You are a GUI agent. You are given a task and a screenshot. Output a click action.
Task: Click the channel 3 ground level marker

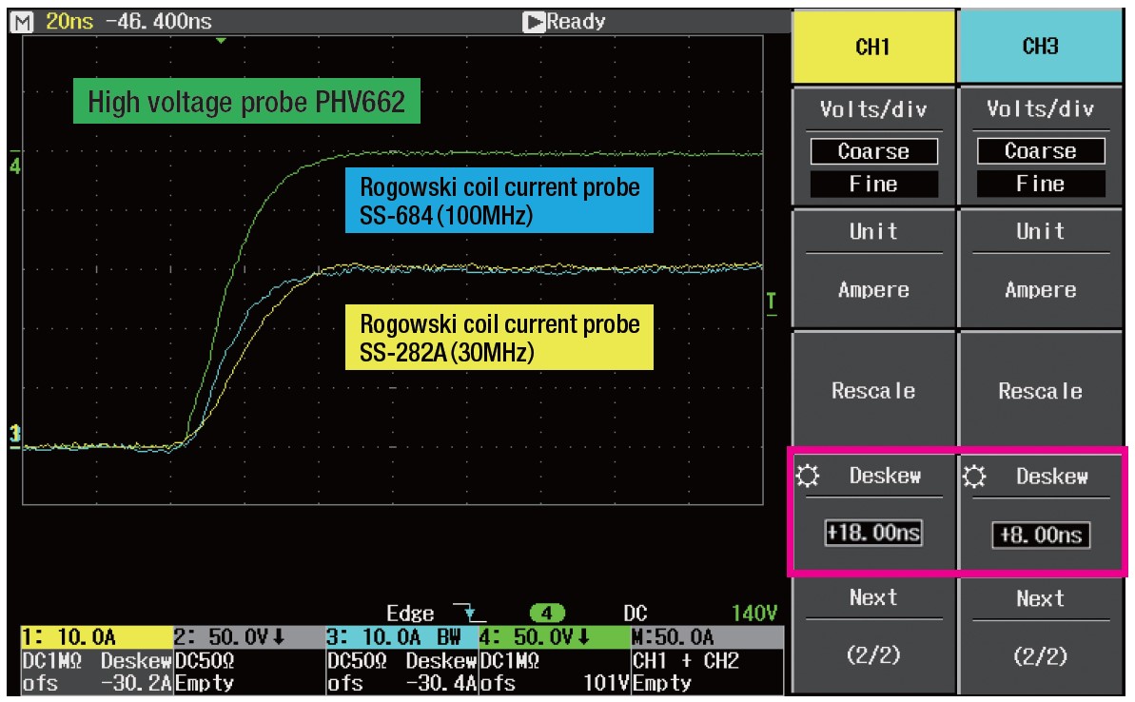[14, 435]
